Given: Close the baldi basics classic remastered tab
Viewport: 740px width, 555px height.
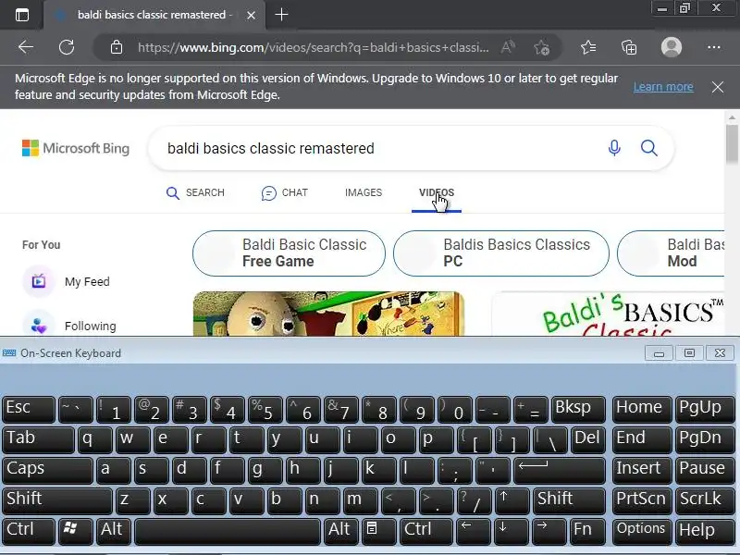Looking at the screenshot, I should tap(251, 15).
